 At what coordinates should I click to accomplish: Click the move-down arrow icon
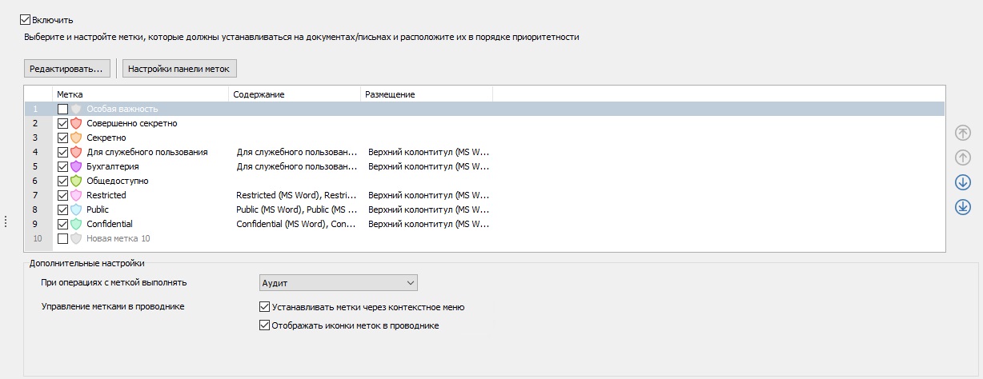963,182
